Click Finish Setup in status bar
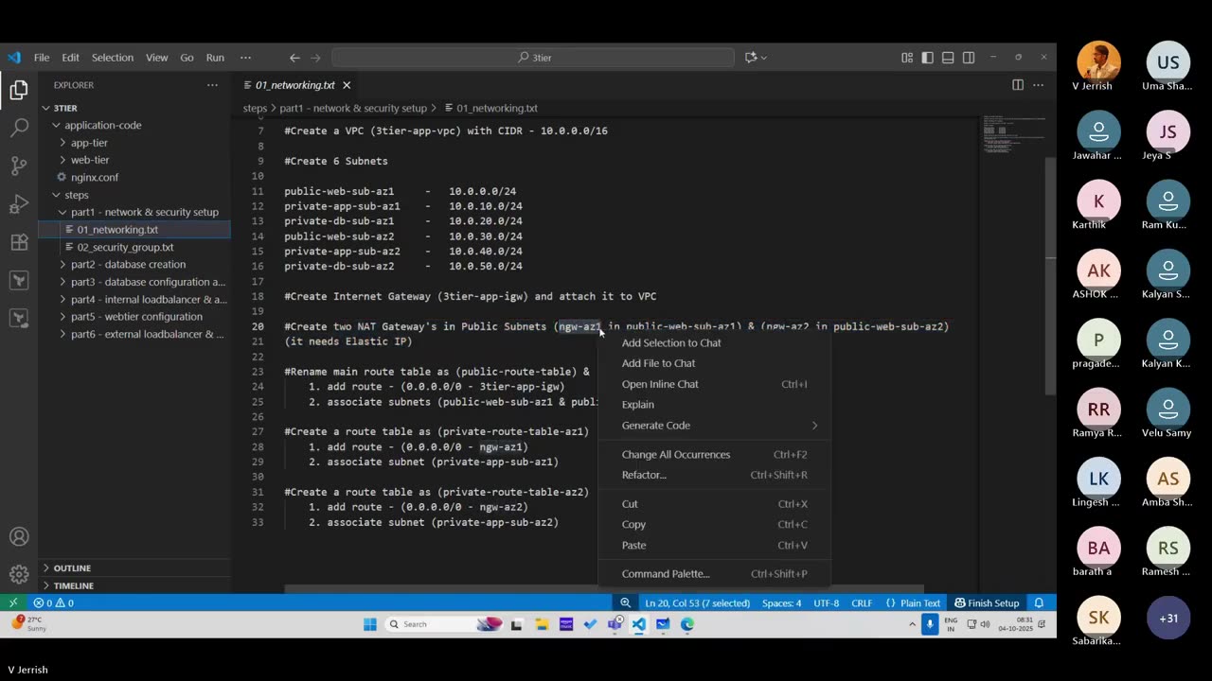1212x681 pixels. pos(987,602)
